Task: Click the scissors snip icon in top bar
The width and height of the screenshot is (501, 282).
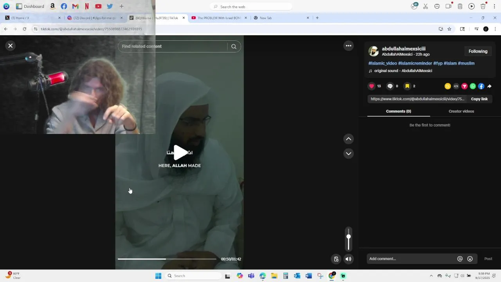Action: pos(425,6)
